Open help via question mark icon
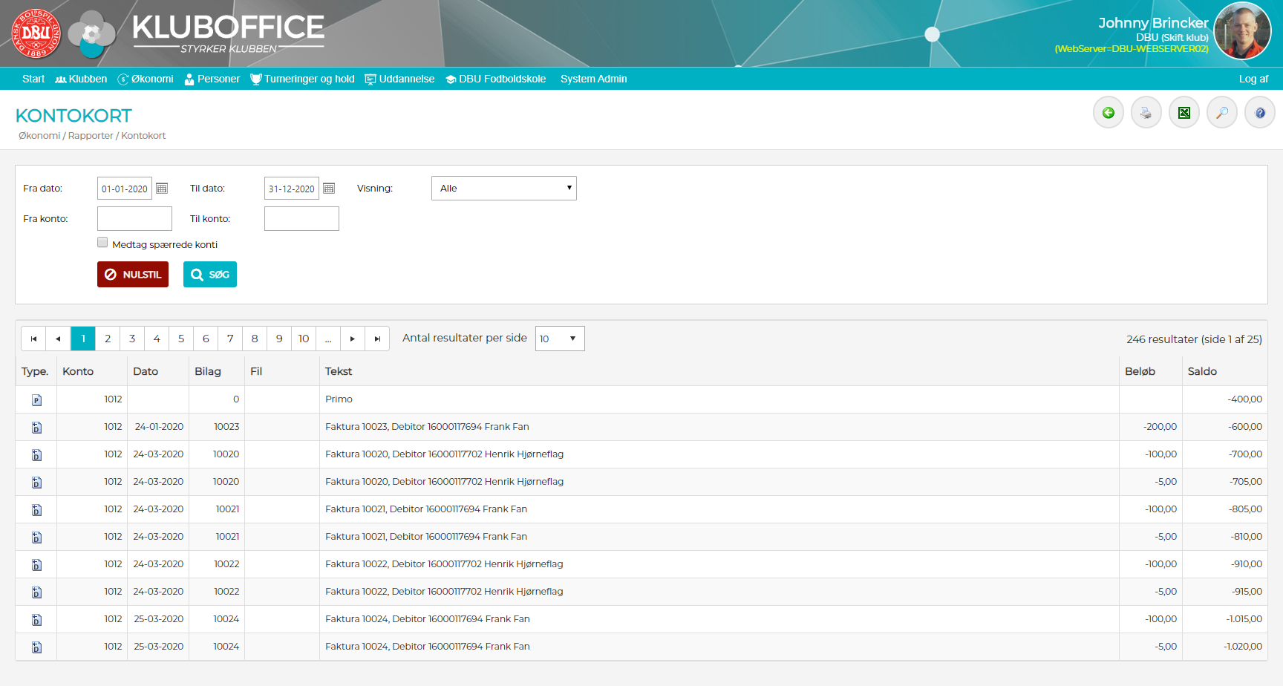Screen dimensions: 1283x686 point(1259,113)
